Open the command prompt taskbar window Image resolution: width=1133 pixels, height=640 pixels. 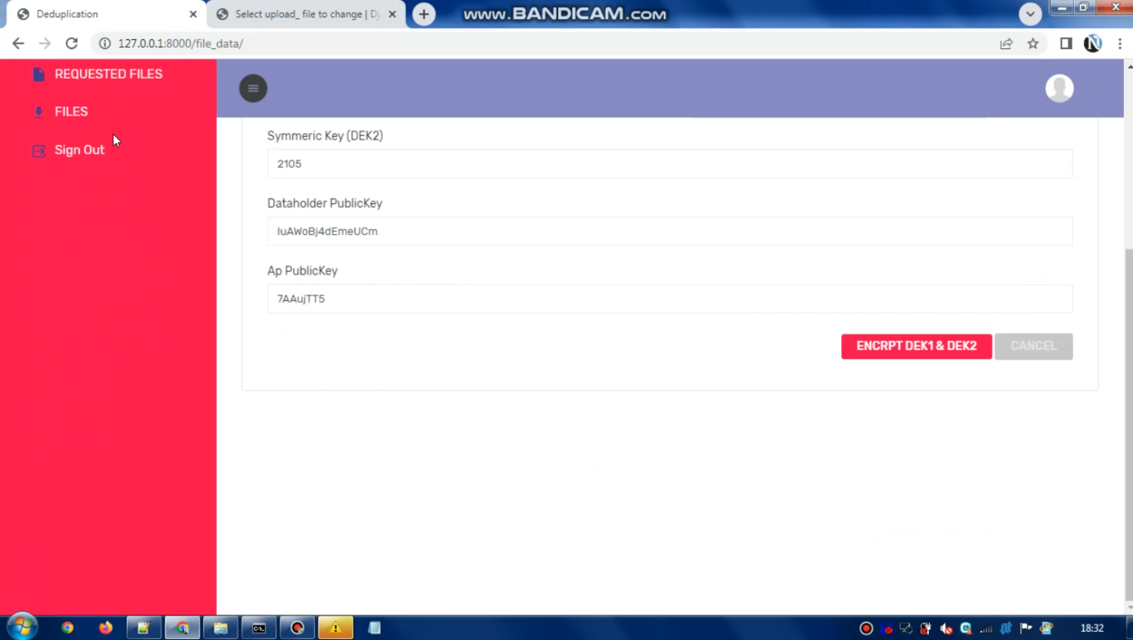coord(259,628)
